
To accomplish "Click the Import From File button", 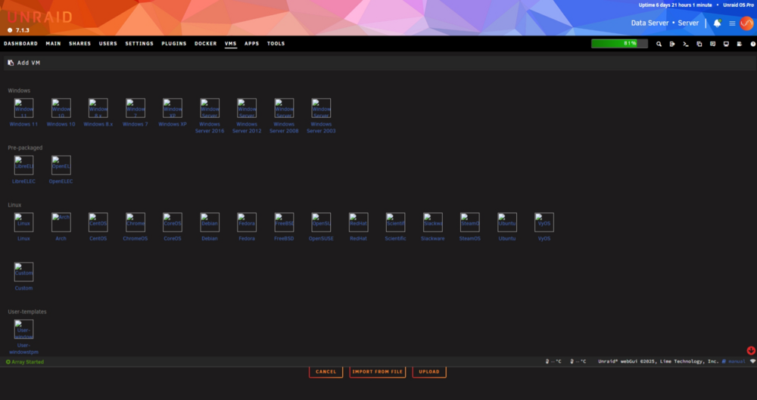I will [378, 371].
